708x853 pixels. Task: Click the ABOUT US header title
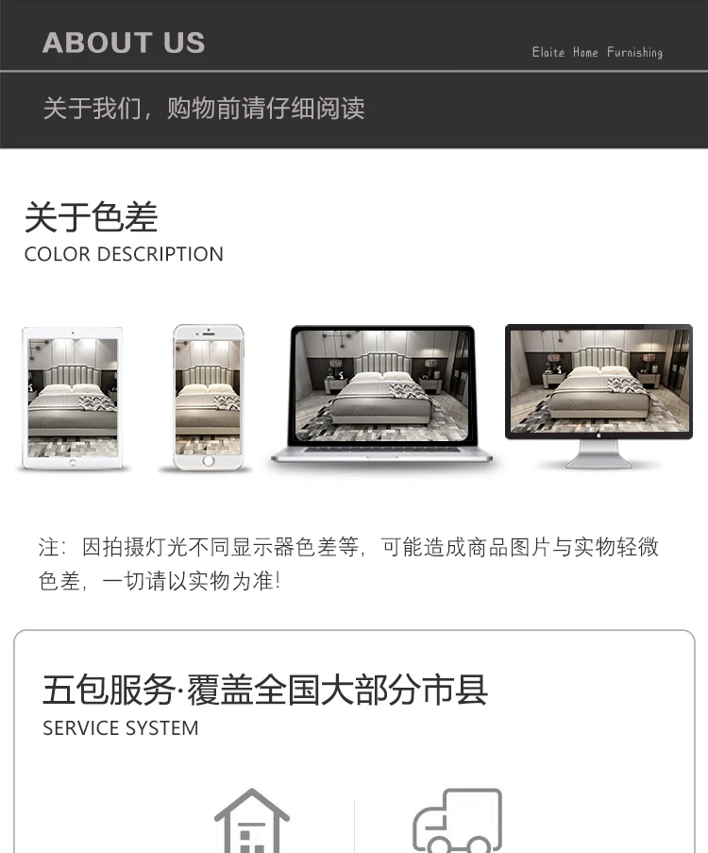click(x=124, y=43)
